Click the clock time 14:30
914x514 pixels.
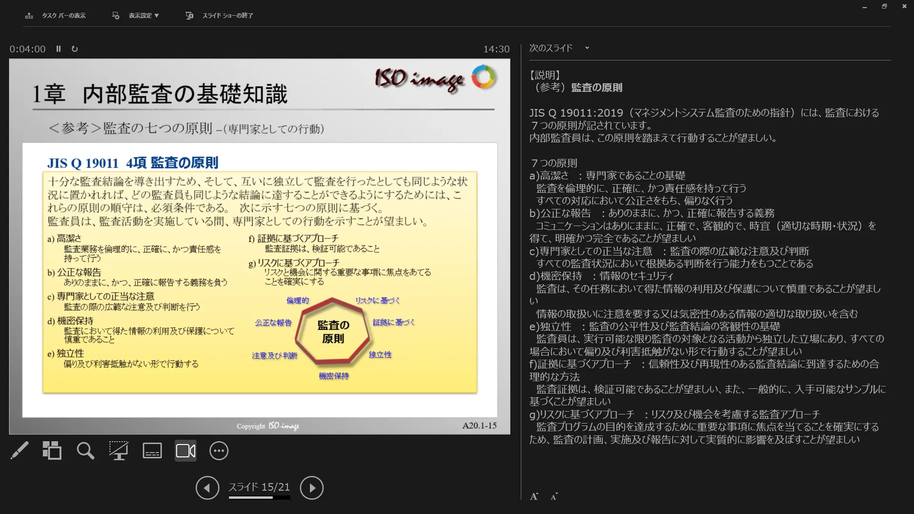pyautogui.click(x=497, y=49)
